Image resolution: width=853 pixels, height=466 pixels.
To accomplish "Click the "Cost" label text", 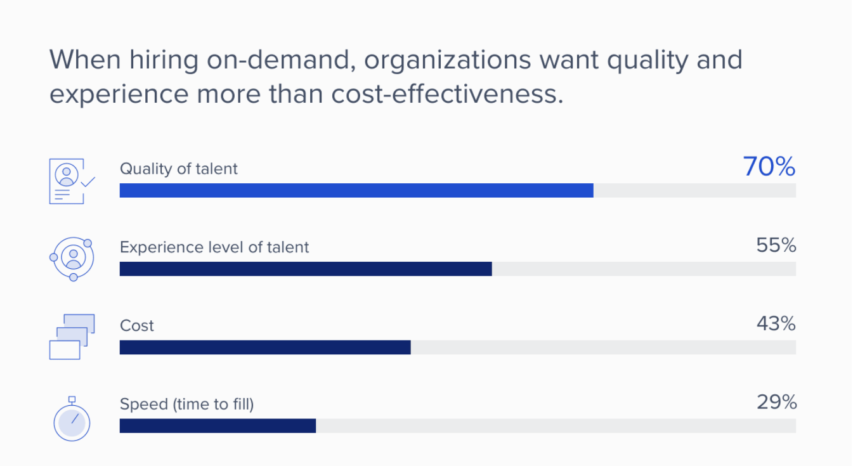I will point(137,326).
